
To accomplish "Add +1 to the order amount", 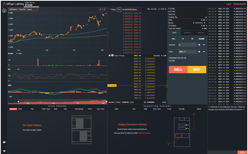I will pos(183,39).
